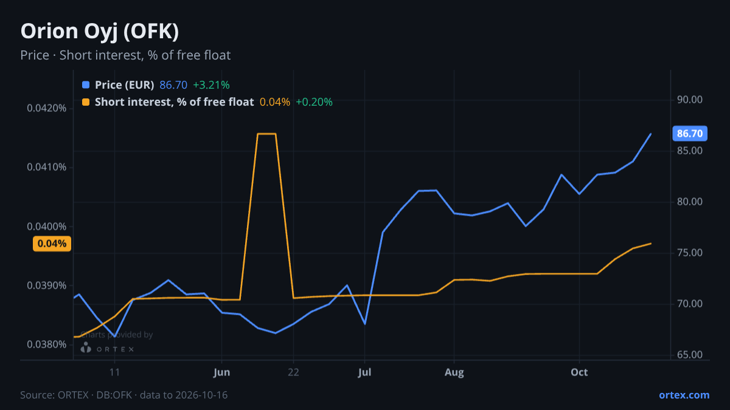This screenshot has width=730, height=410.
Task: Open the ortex.com link
Action: point(684,395)
